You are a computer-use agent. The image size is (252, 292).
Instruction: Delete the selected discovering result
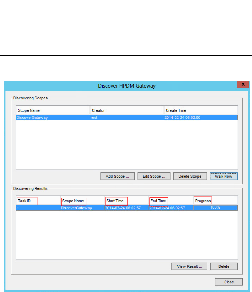click(224, 266)
